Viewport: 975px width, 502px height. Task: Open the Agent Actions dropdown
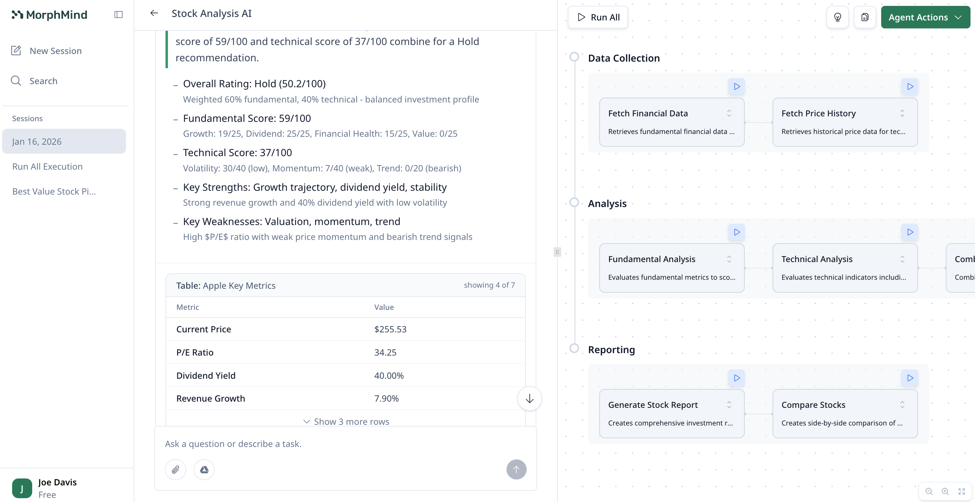925,17
